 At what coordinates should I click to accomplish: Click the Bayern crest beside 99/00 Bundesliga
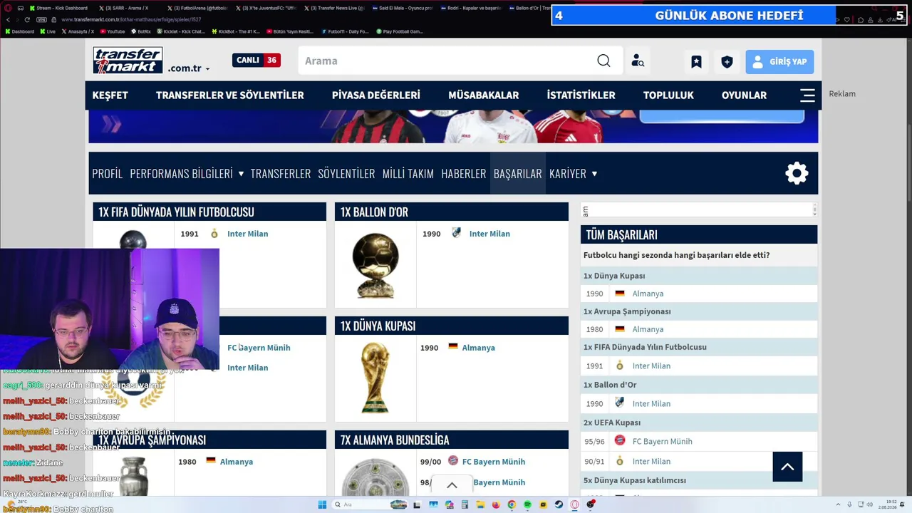tap(452, 461)
